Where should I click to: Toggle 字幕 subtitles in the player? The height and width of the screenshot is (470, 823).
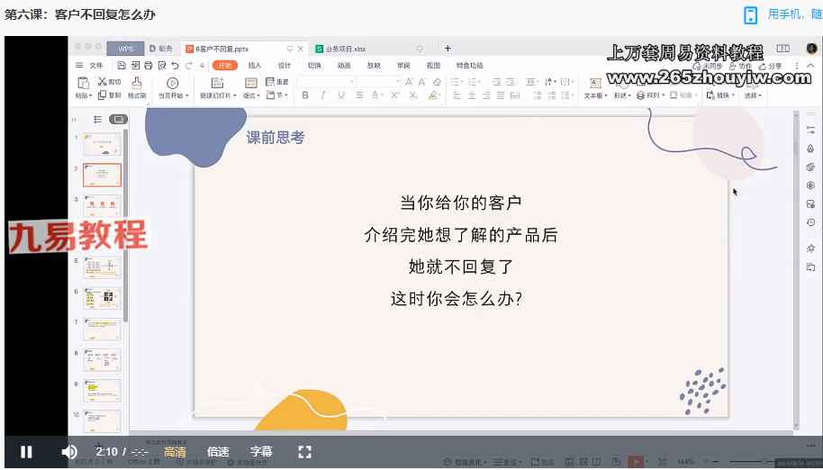261,452
